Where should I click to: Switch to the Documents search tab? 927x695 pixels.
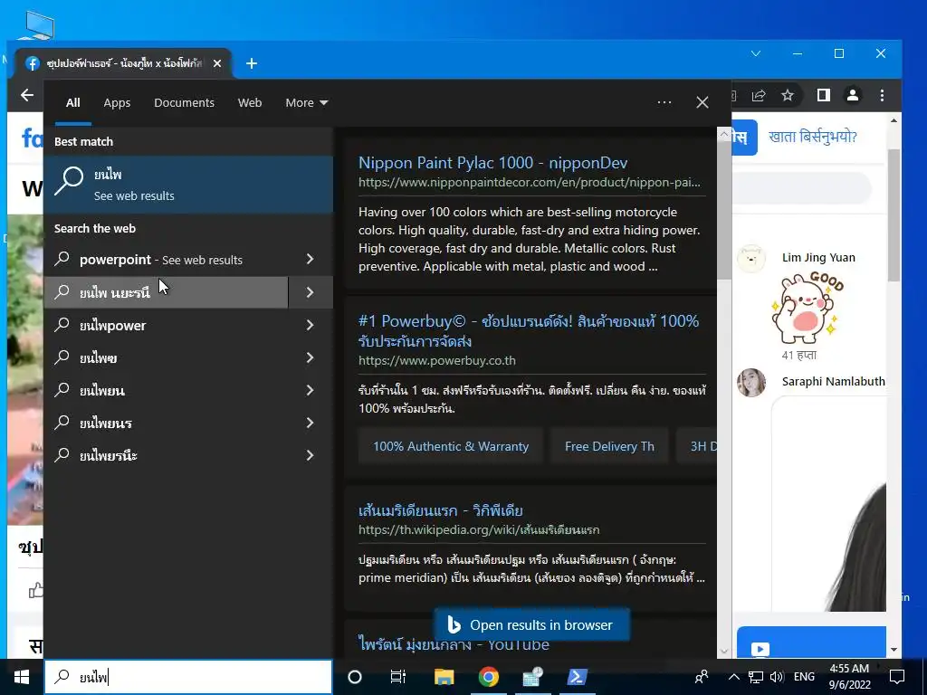coord(184,103)
